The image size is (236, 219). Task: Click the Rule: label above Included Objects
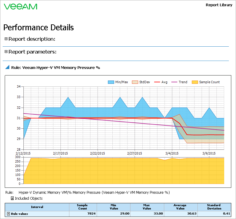pos(9,193)
